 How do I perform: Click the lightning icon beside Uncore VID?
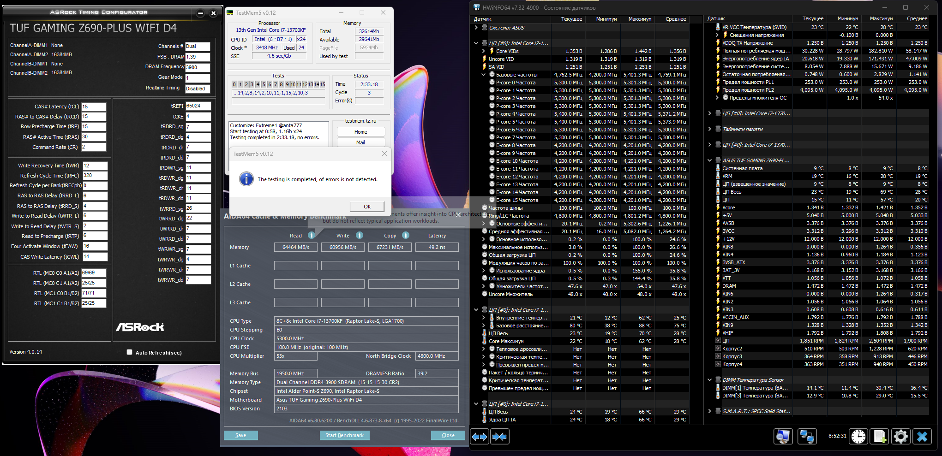click(484, 59)
